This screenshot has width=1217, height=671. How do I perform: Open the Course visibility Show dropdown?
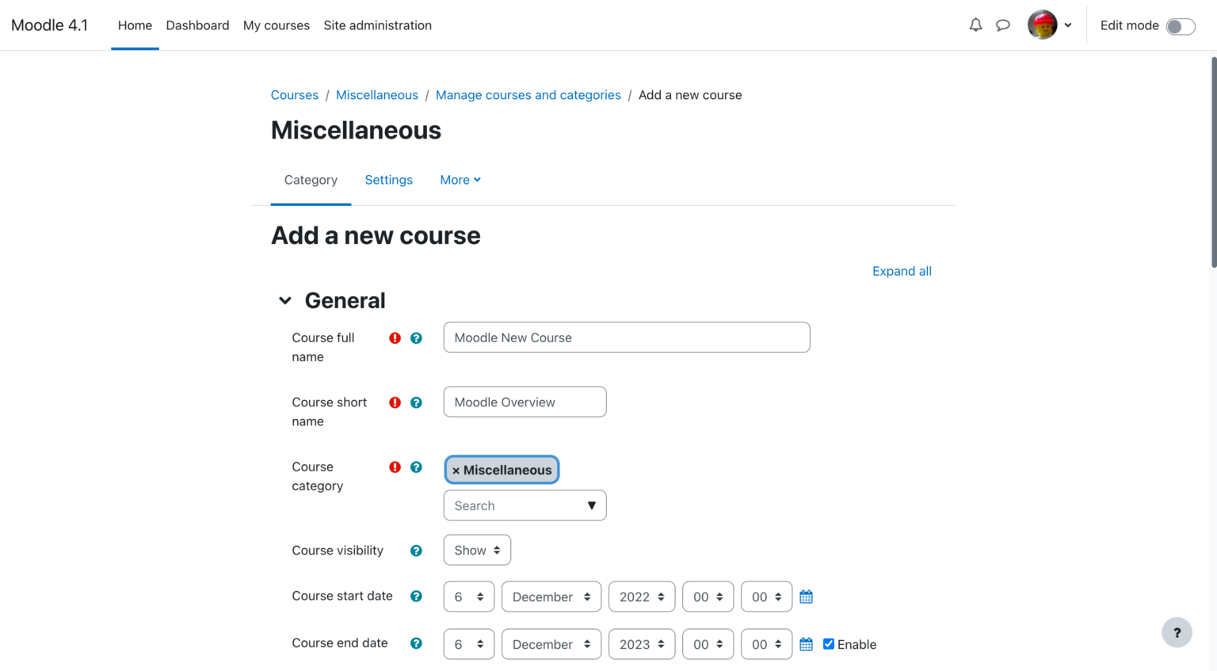click(x=477, y=550)
